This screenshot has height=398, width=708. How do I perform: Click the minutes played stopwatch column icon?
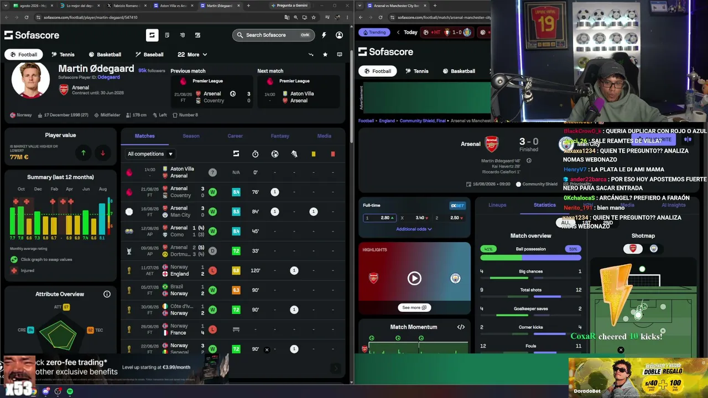(x=255, y=154)
